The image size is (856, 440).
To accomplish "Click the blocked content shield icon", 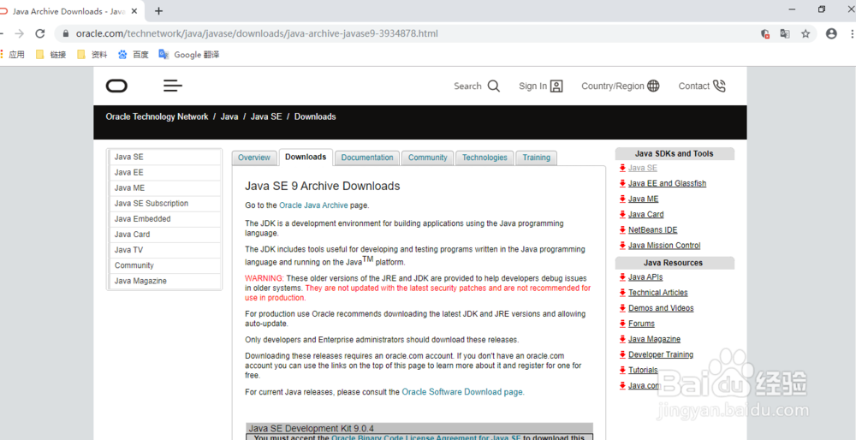I will (x=765, y=34).
